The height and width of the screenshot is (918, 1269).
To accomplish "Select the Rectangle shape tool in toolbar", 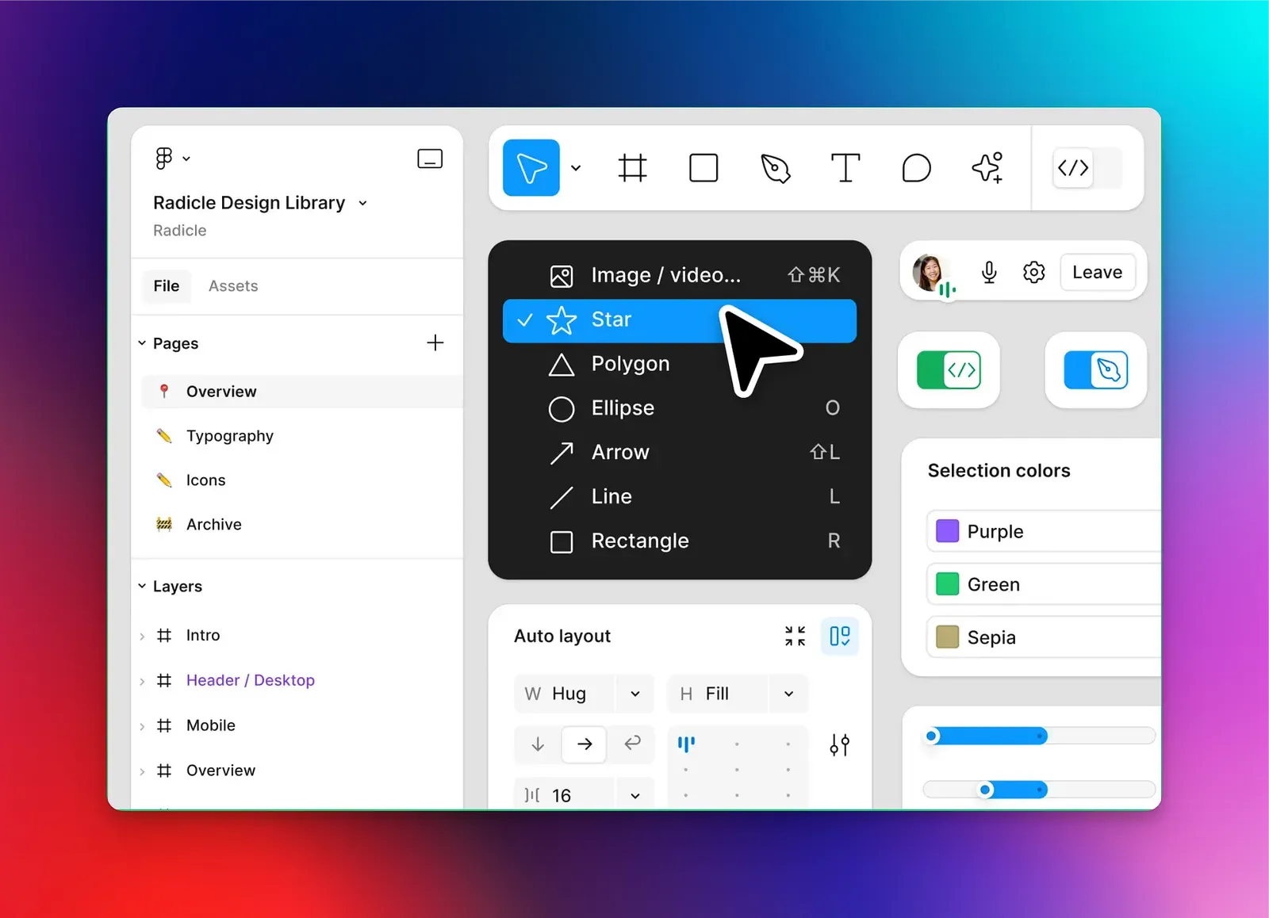I will [x=704, y=168].
